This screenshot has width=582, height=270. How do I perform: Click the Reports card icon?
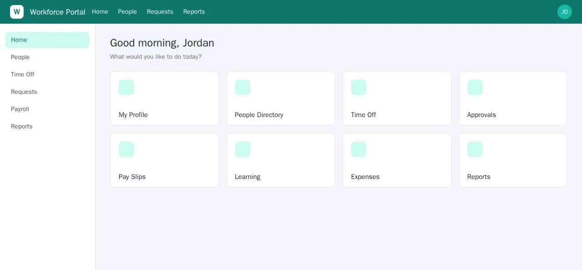pyautogui.click(x=475, y=149)
